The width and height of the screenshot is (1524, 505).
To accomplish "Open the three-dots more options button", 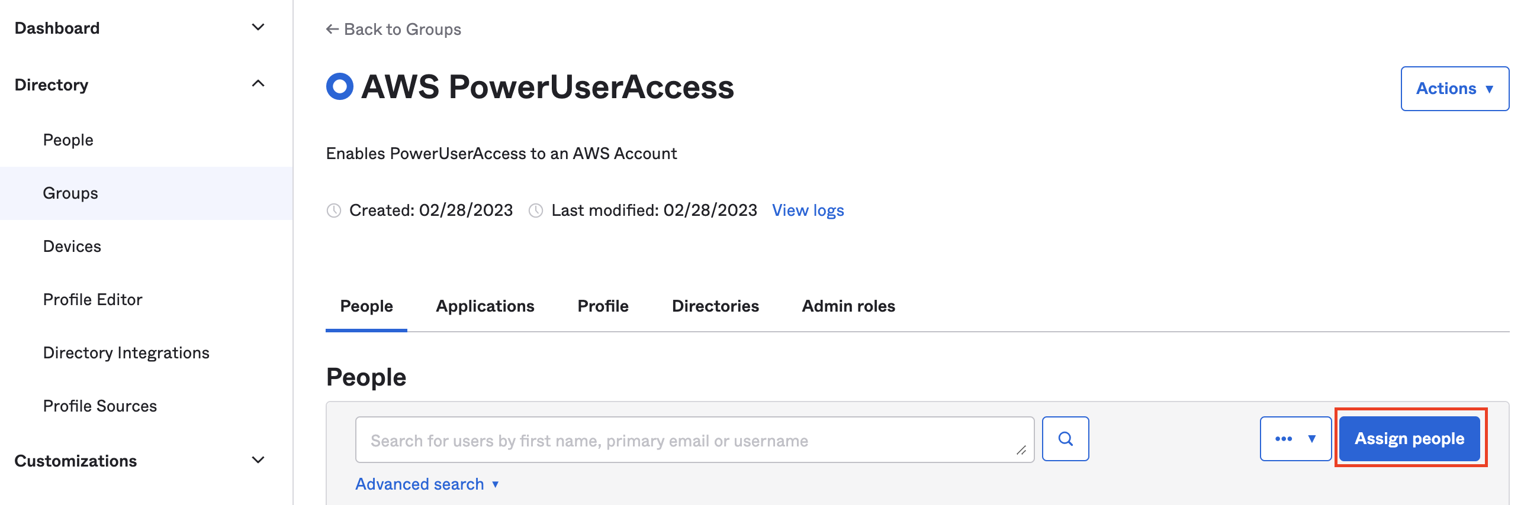I will coord(1295,439).
